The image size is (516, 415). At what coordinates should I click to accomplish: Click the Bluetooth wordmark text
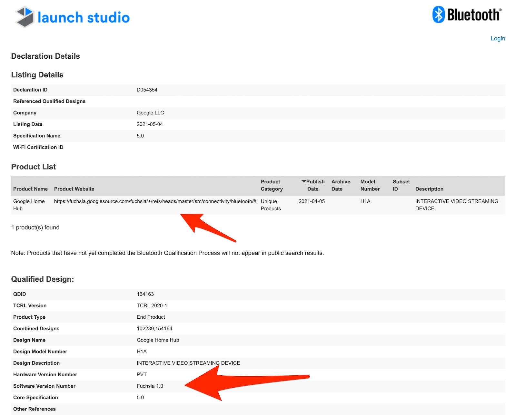[x=474, y=15]
